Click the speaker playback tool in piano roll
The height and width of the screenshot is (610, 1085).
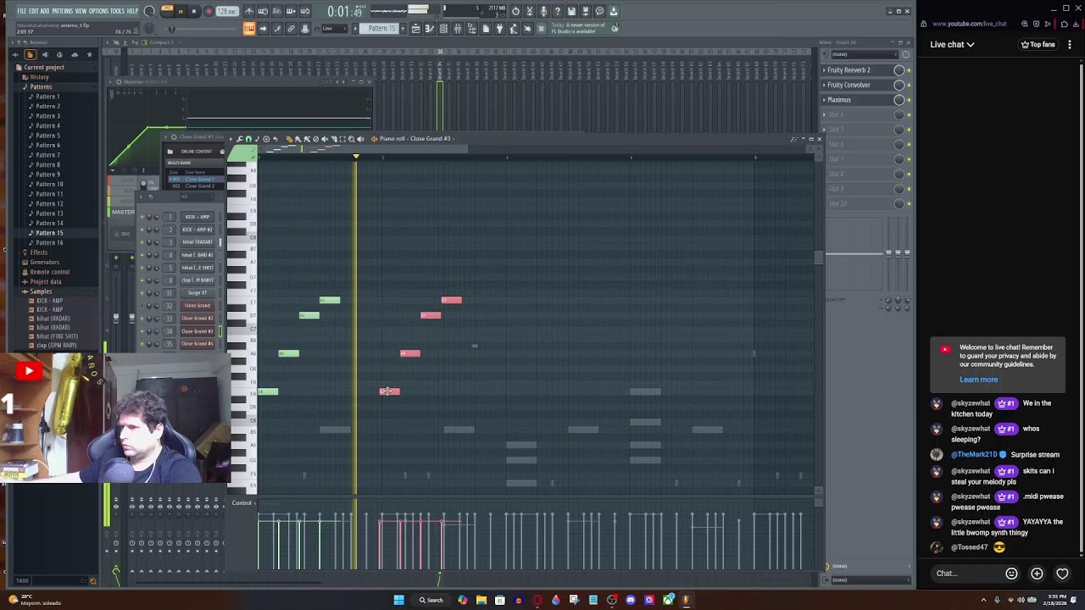[360, 139]
